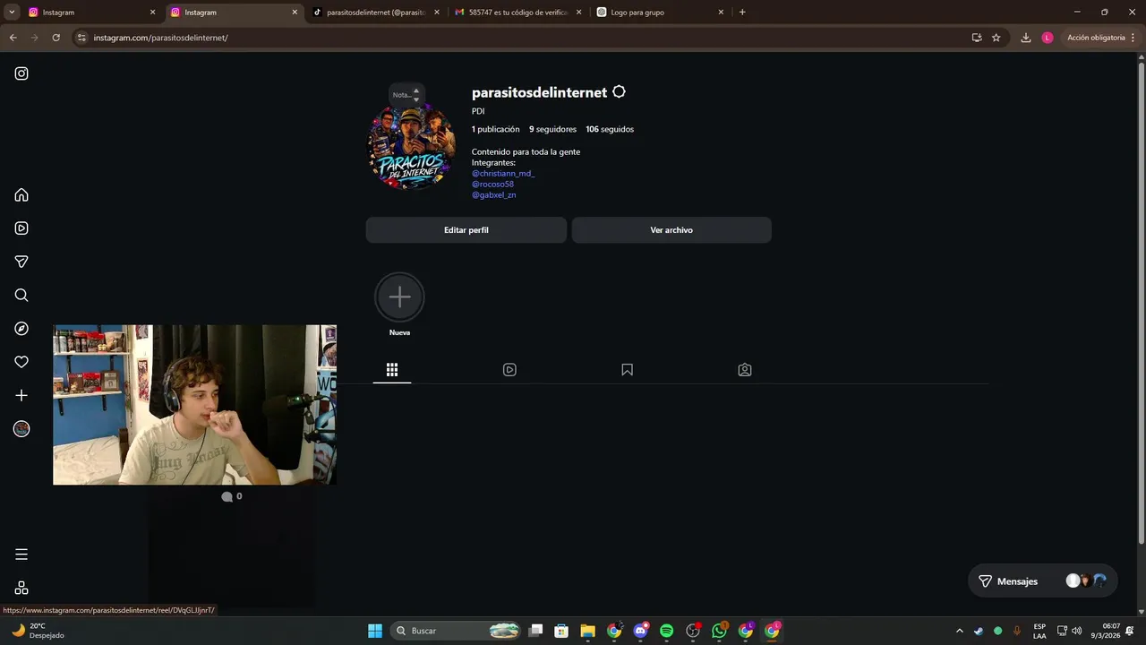Image resolution: width=1146 pixels, height=645 pixels.
Task: View site information icon in address bar
Action: coord(81,38)
